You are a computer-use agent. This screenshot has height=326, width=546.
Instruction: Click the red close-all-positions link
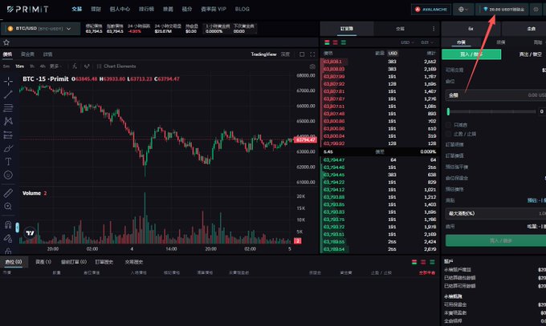[x=427, y=273]
